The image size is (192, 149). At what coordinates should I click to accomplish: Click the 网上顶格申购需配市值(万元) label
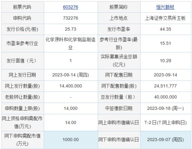point(22,122)
